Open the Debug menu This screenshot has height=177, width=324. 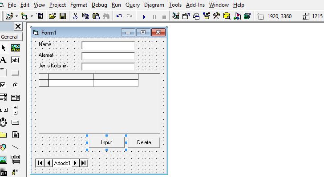(x=99, y=5)
